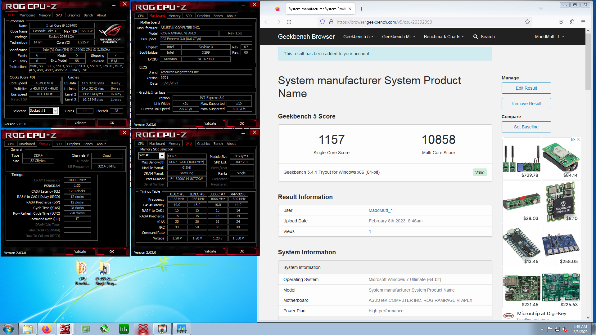The height and width of the screenshot is (335, 596).
Task: Open the MaddMutt_1 account dropdown
Action: click(550, 37)
